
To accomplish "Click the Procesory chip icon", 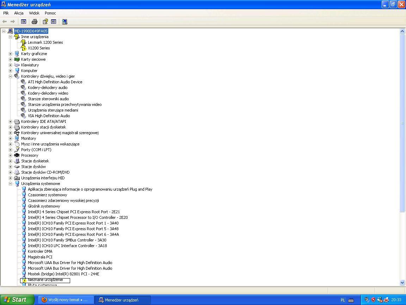I will [x=17, y=155].
